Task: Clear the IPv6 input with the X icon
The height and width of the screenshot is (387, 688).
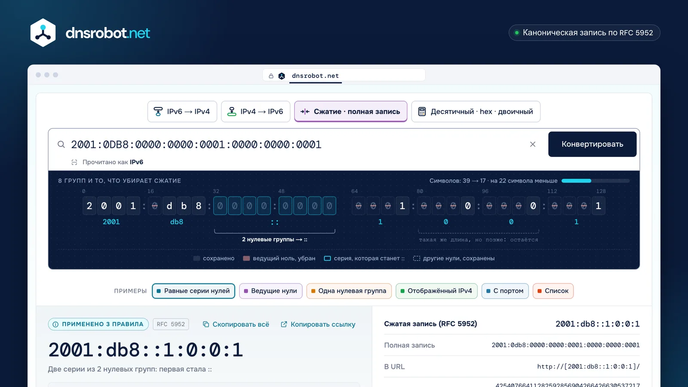Action: click(533, 144)
